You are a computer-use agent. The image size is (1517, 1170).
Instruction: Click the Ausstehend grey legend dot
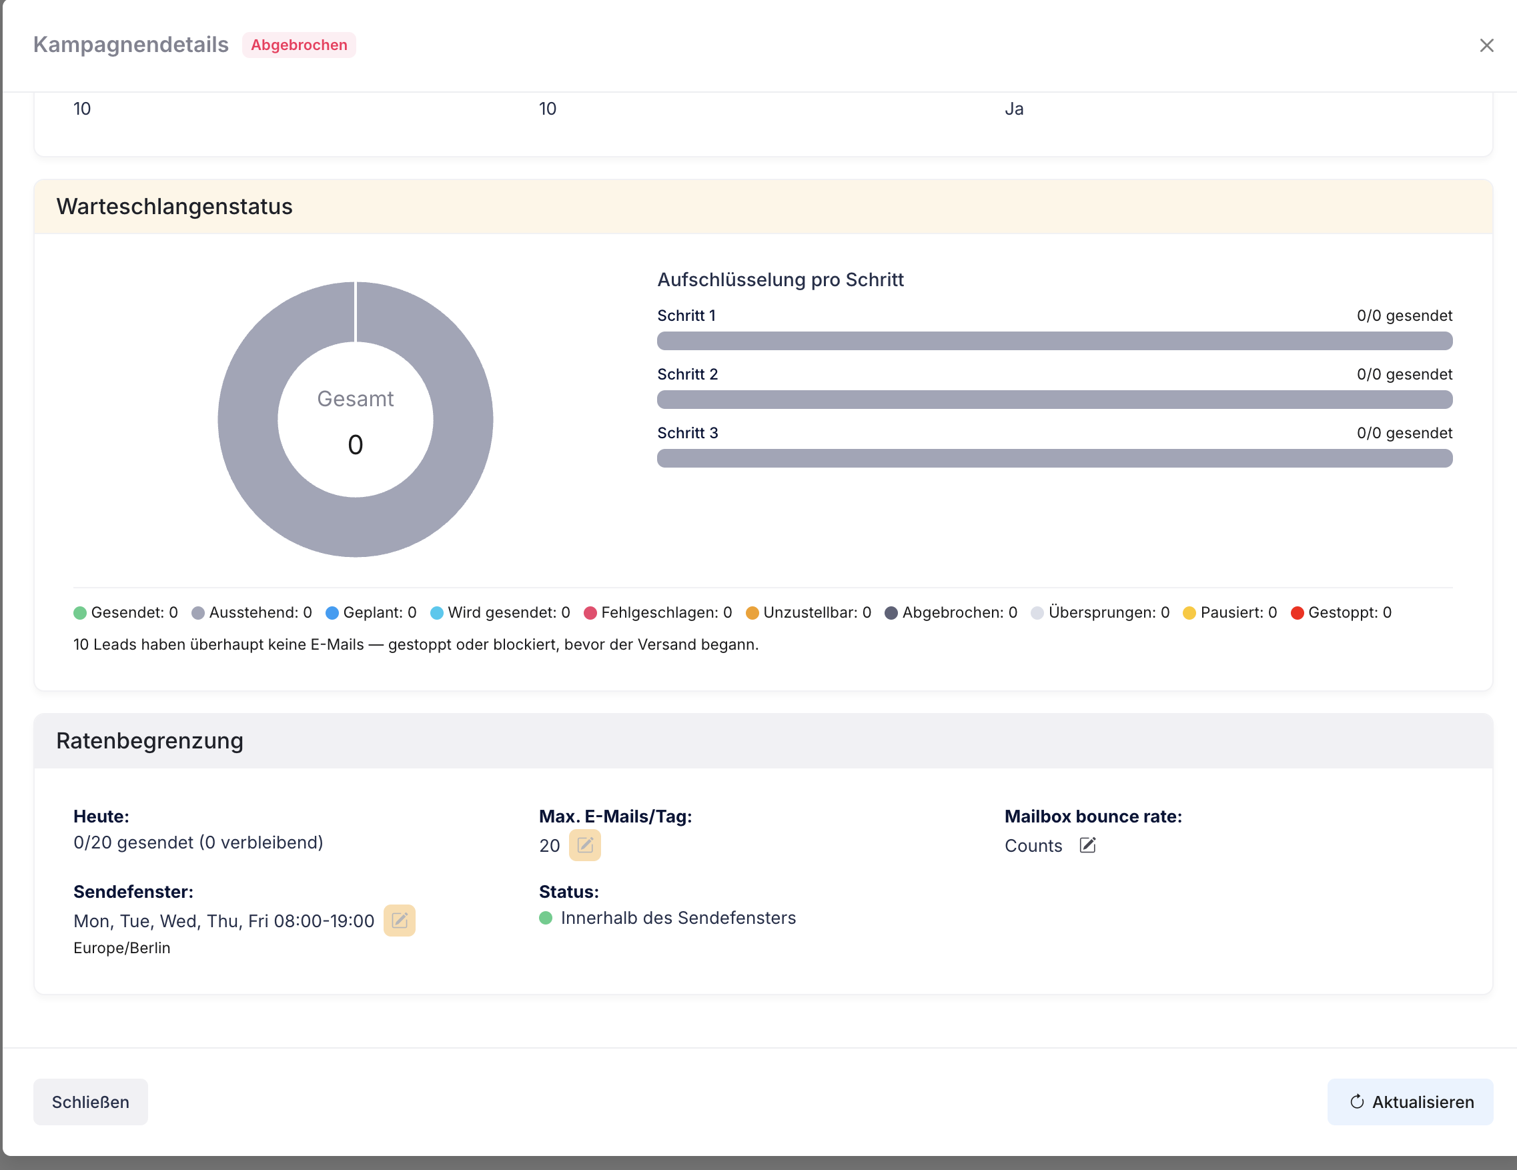click(x=198, y=613)
